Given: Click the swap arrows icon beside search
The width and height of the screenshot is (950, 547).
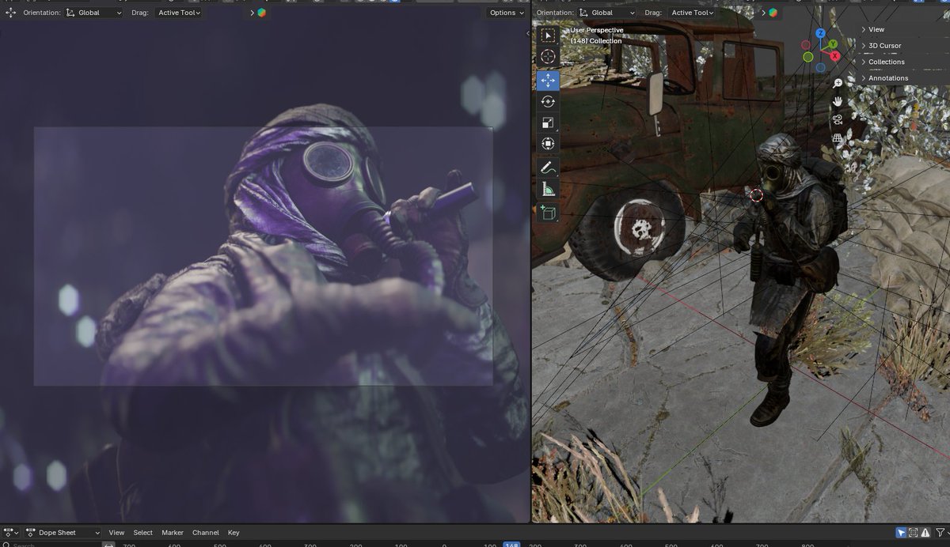Looking at the screenshot, I should coord(109,545).
